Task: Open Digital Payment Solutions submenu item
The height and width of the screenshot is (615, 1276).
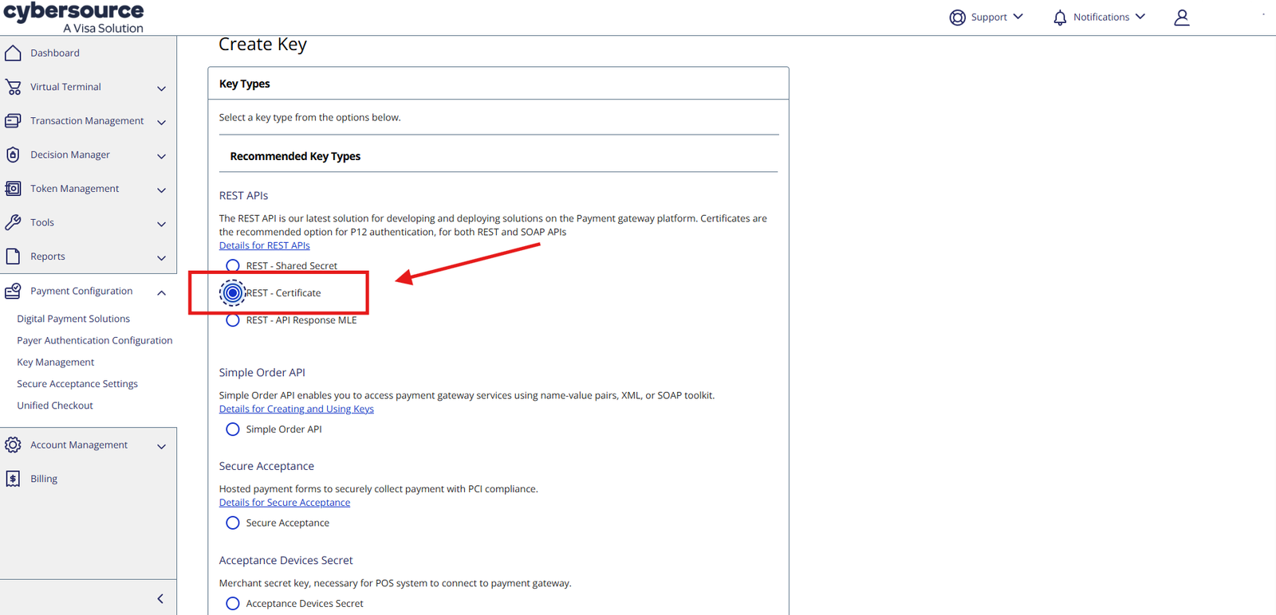Action: click(x=73, y=319)
